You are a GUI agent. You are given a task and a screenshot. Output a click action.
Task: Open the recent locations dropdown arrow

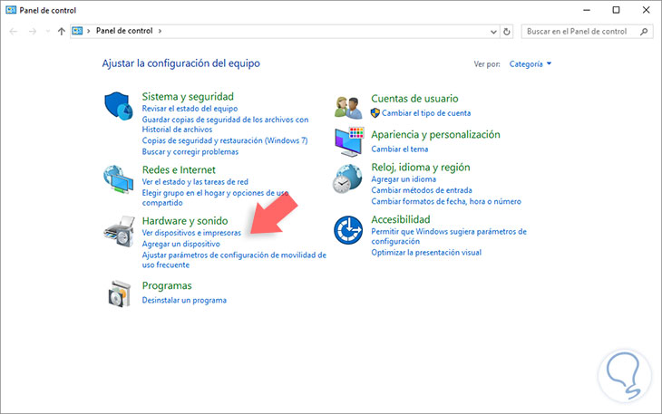[48, 31]
